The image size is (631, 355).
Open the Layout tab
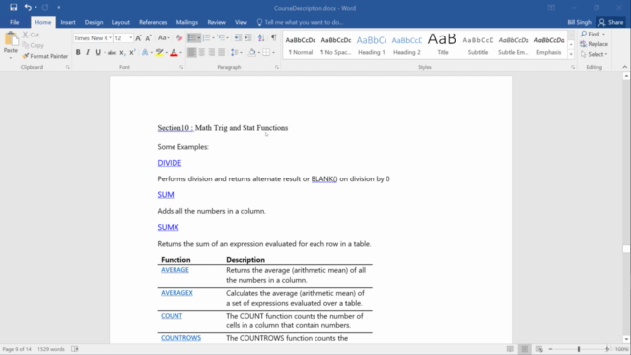coord(120,22)
